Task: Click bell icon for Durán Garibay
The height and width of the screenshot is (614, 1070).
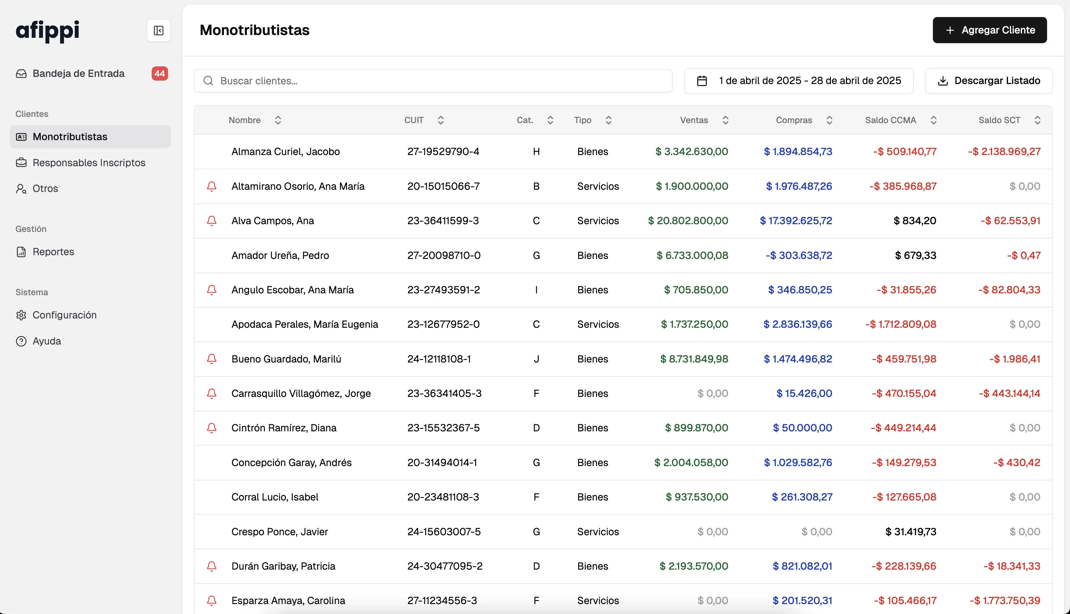Action: click(x=212, y=566)
